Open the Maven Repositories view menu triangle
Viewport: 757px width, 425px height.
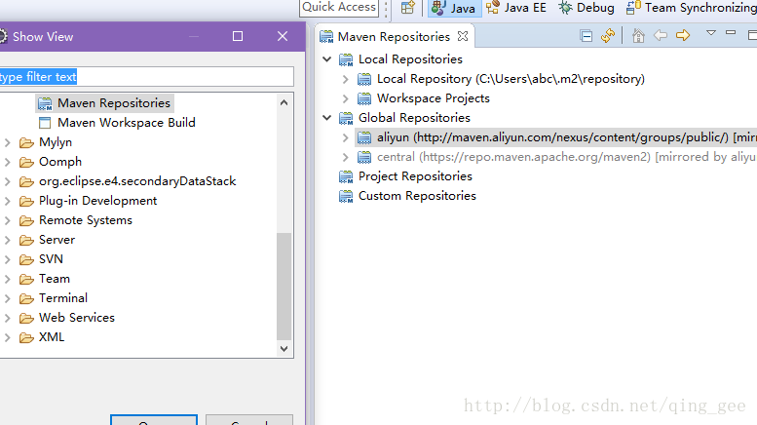(x=710, y=33)
